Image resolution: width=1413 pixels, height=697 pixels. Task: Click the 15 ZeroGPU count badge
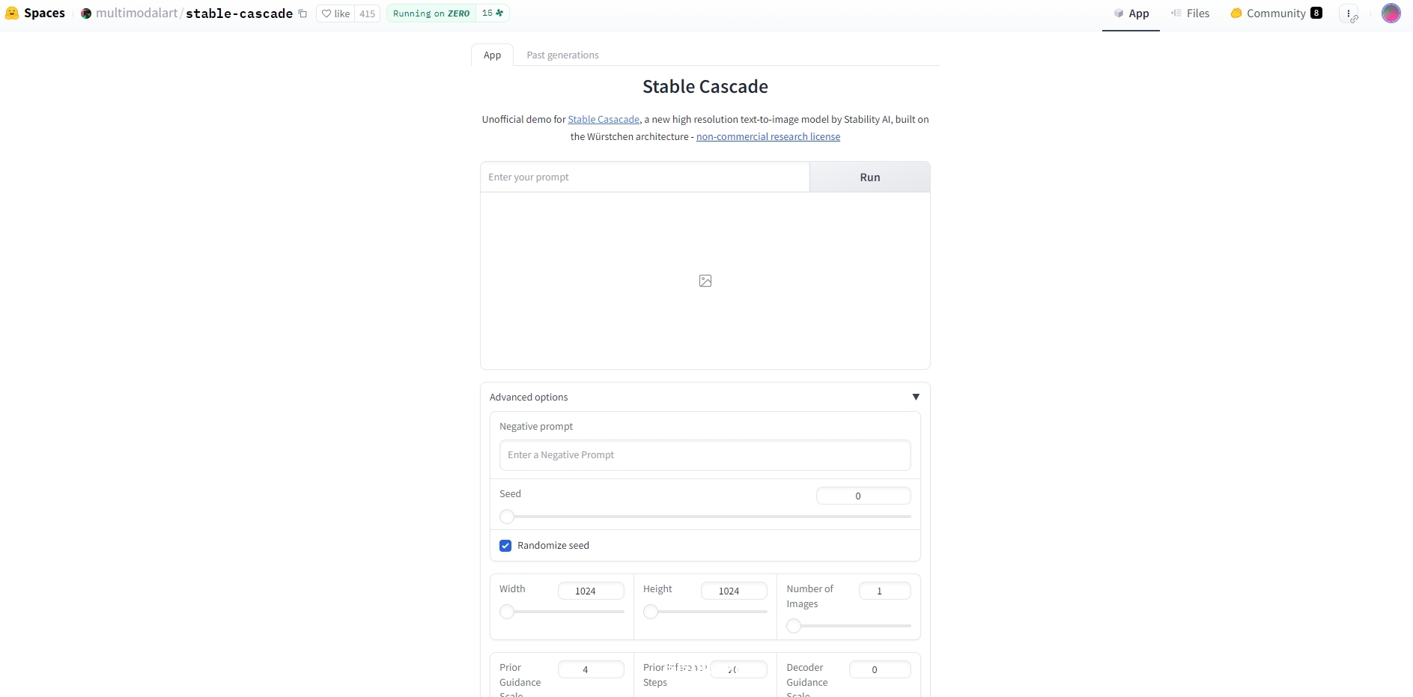(492, 13)
